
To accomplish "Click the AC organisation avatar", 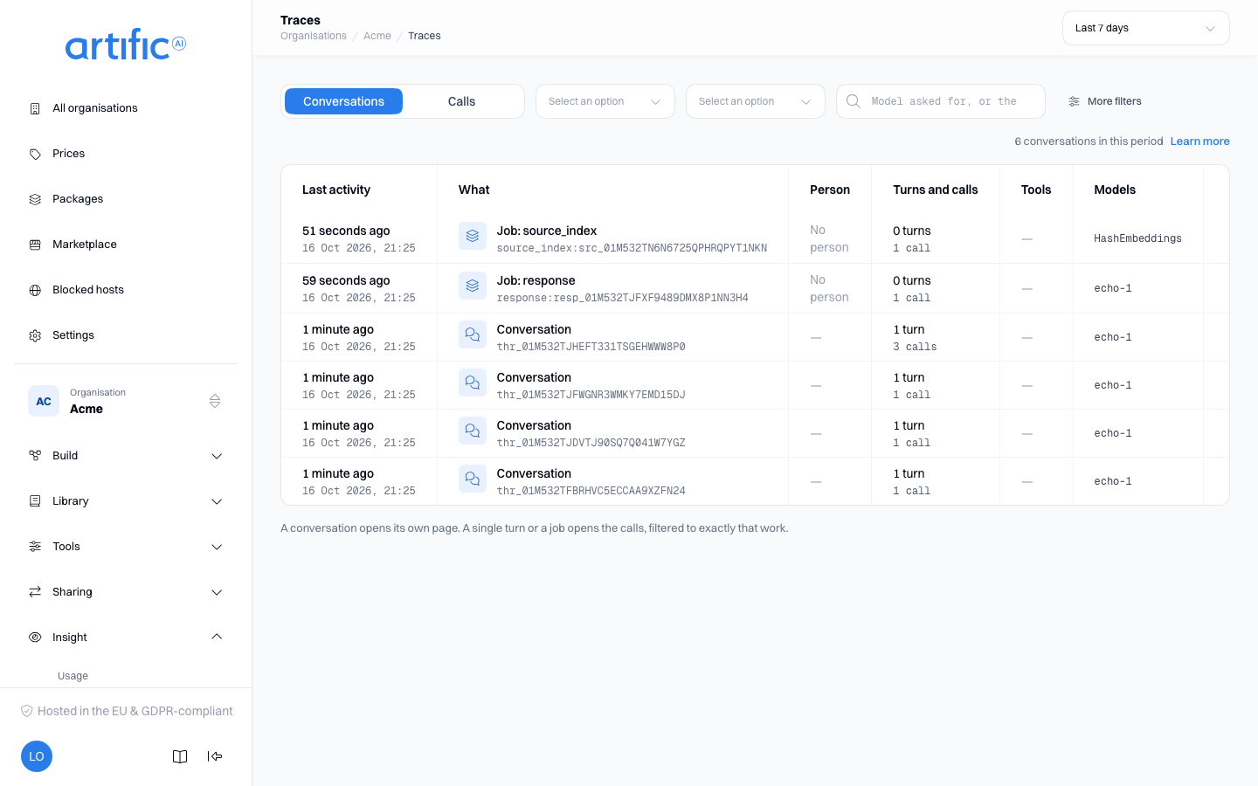I will click(x=44, y=401).
